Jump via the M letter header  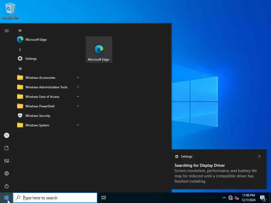(x=20, y=31)
